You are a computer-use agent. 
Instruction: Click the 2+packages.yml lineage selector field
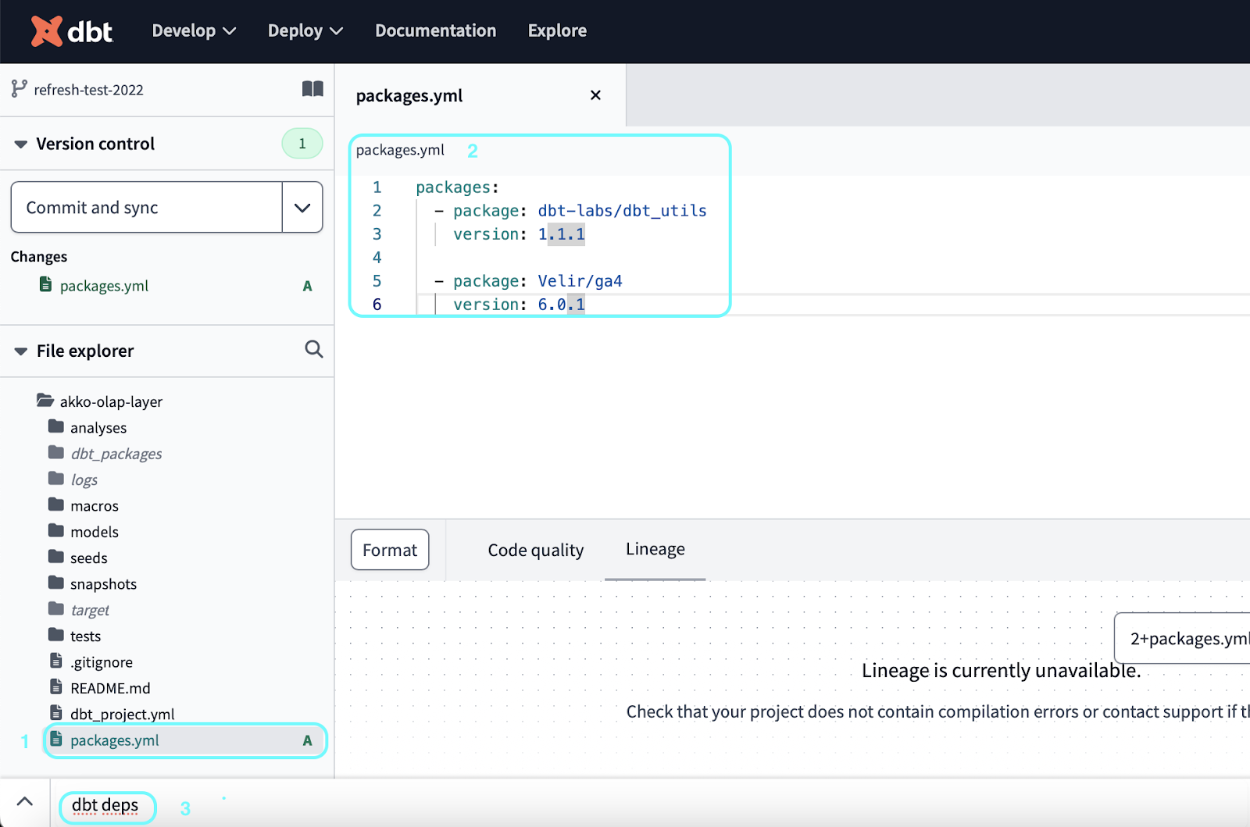(x=1183, y=638)
